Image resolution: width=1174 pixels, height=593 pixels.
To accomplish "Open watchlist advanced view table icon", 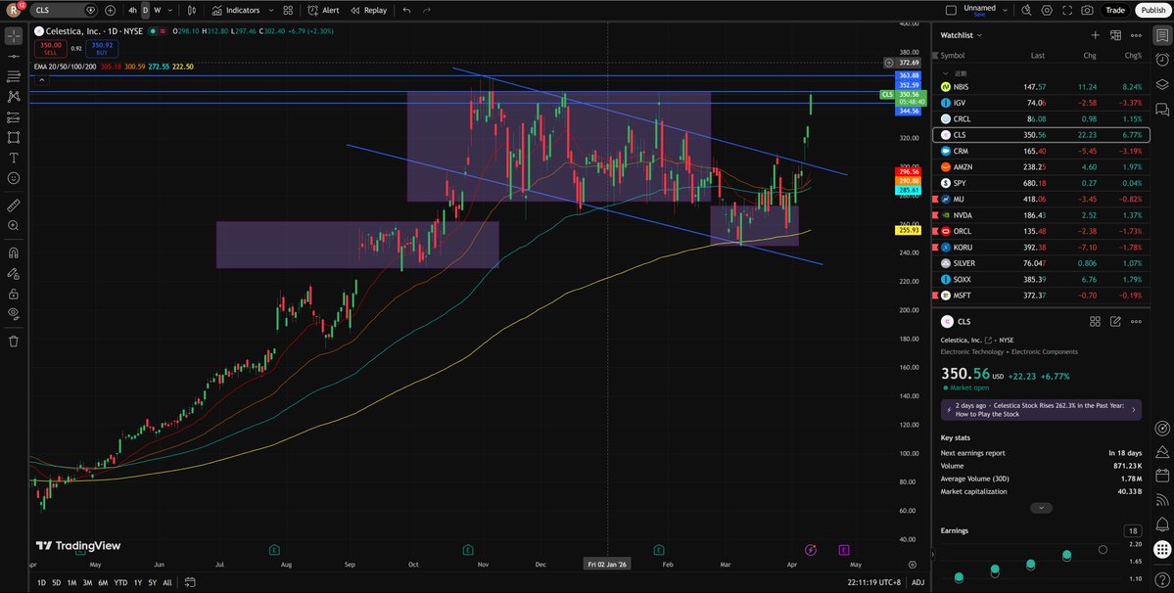I will pyautogui.click(x=1115, y=35).
